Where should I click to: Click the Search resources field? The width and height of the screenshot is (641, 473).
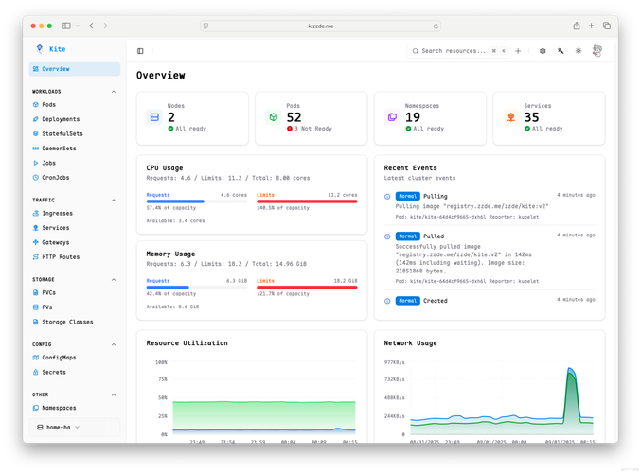tap(458, 51)
